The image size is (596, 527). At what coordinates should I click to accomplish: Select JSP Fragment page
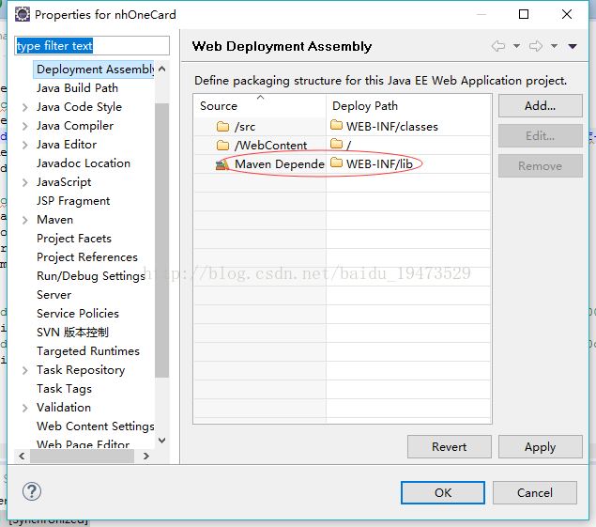click(x=73, y=201)
